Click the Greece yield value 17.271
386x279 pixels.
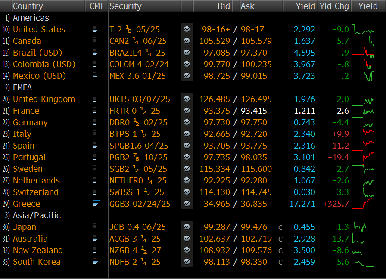pos(302,204)
